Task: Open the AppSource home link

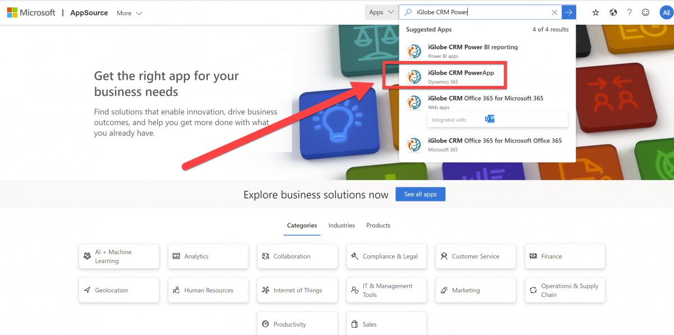Action: [89, 13]
